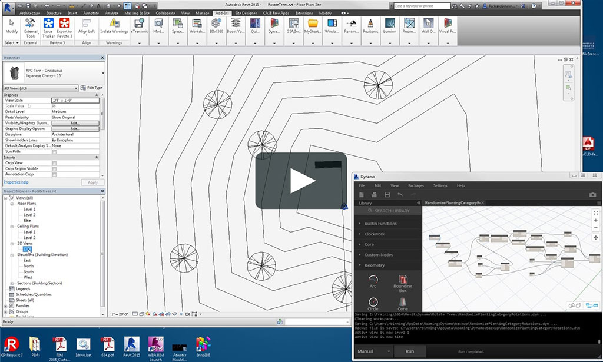Open the Revitonic add-in
Image resolution: width=603 pixels, height=362 pixels.
[370, 26]
